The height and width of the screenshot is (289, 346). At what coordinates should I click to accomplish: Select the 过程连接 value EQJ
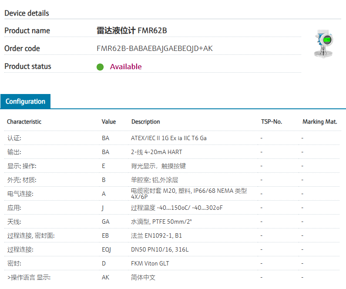106,249
